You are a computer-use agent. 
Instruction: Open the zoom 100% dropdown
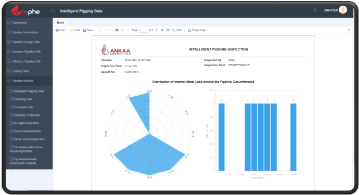[x=178, y=30]
